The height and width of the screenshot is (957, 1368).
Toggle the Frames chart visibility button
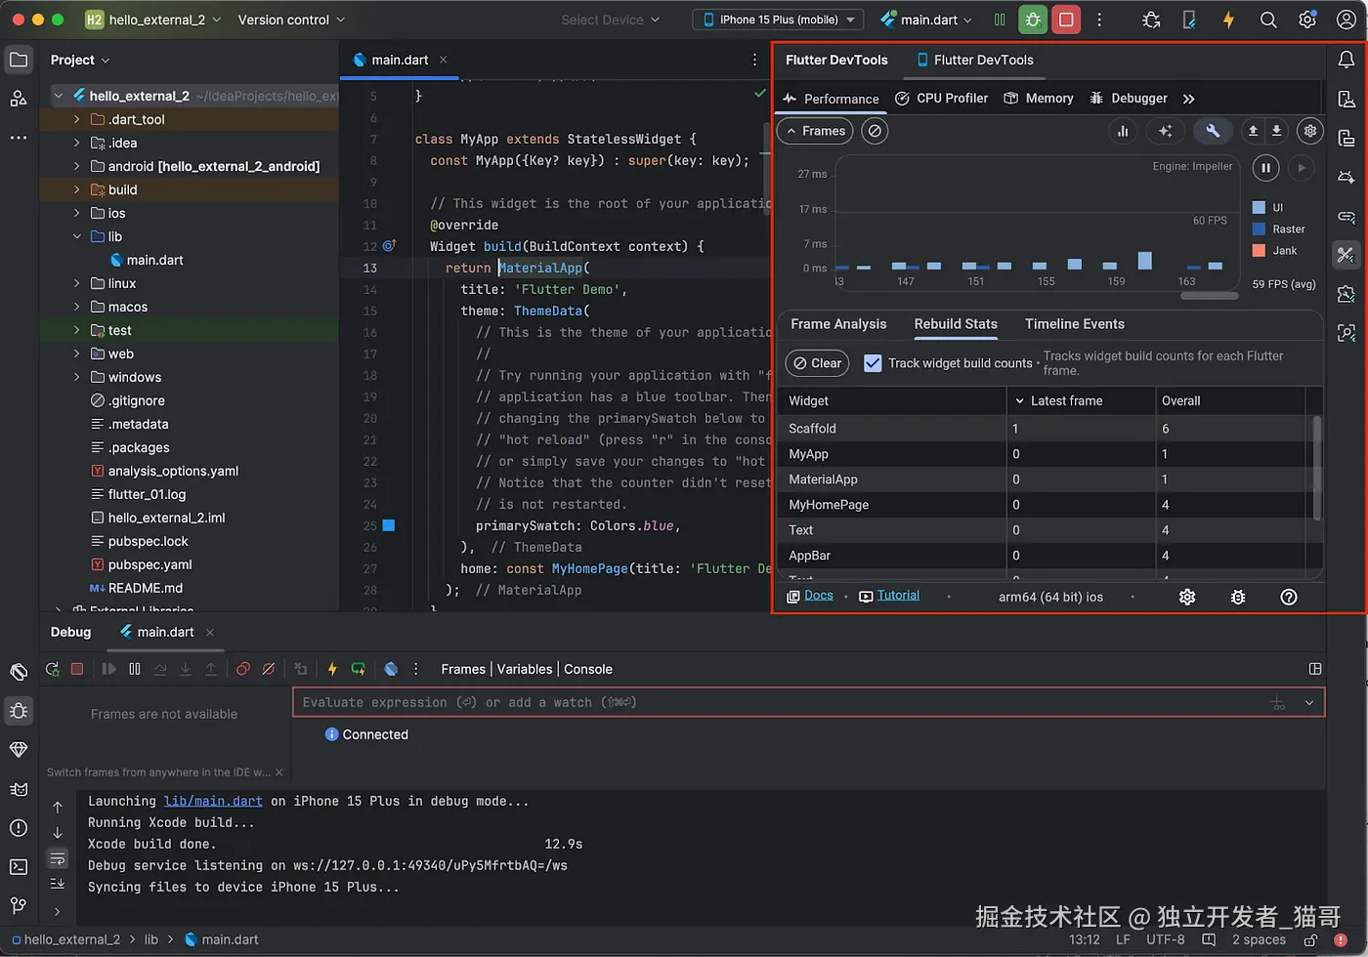tap(815, 131)
